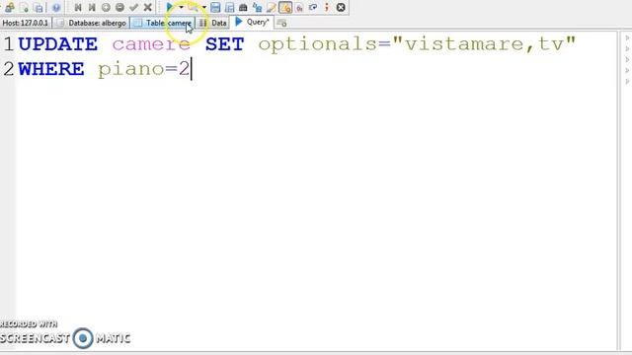The width and height of the screenshot is (632, 355).
Task: Click the table name camere in query
Action: click(x=151, y=44)
